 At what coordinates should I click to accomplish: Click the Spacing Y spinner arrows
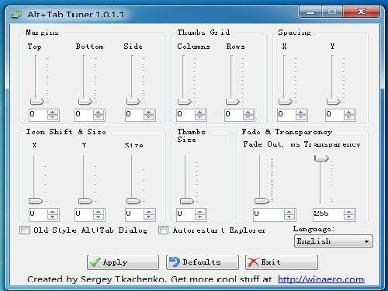[x=349, y=115]
